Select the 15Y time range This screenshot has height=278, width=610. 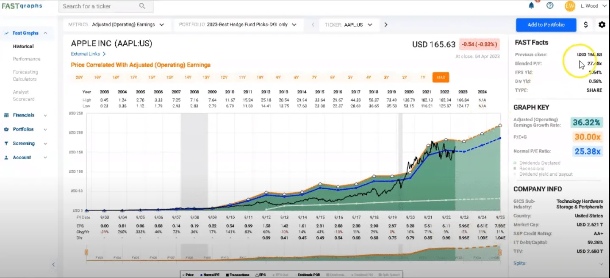tap(169, 77)
